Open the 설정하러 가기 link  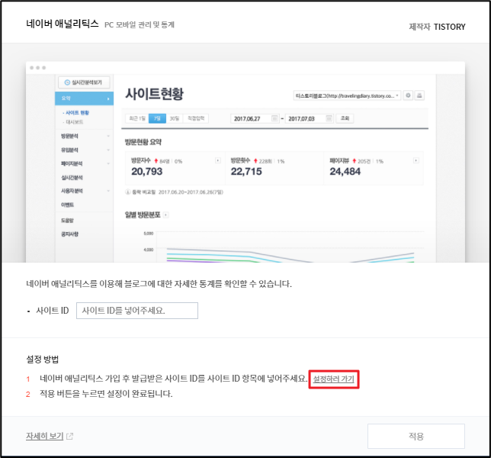click(333, 379)
